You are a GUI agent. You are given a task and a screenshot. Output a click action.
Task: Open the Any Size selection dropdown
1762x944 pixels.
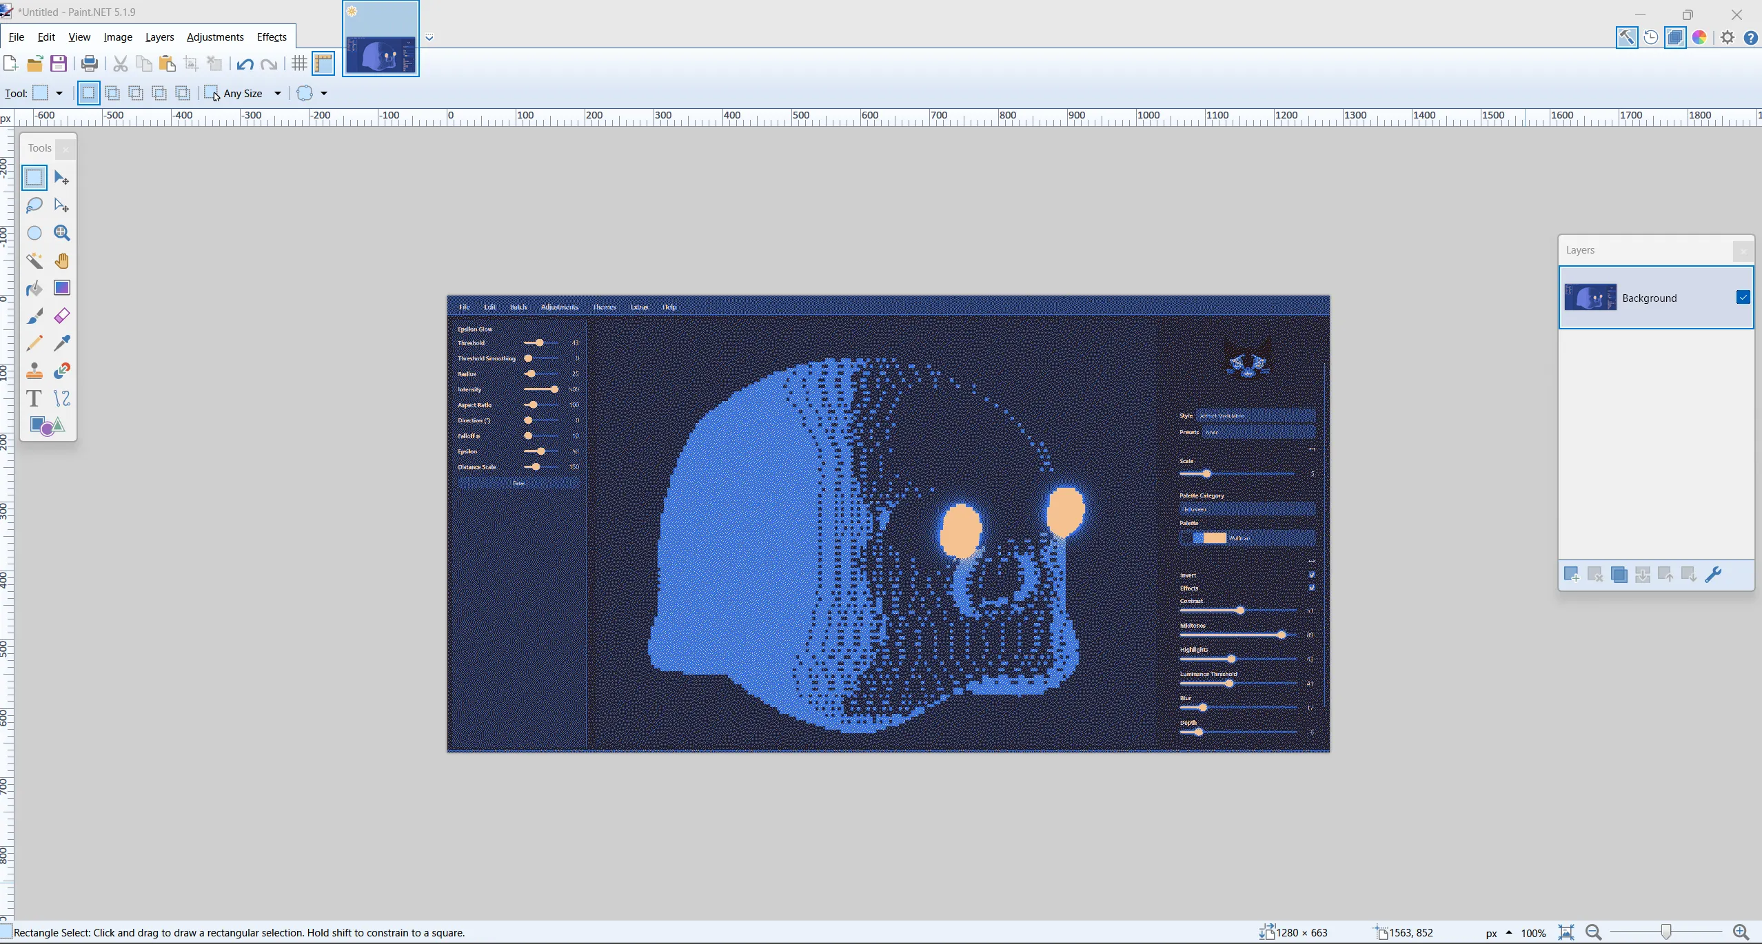278,93
